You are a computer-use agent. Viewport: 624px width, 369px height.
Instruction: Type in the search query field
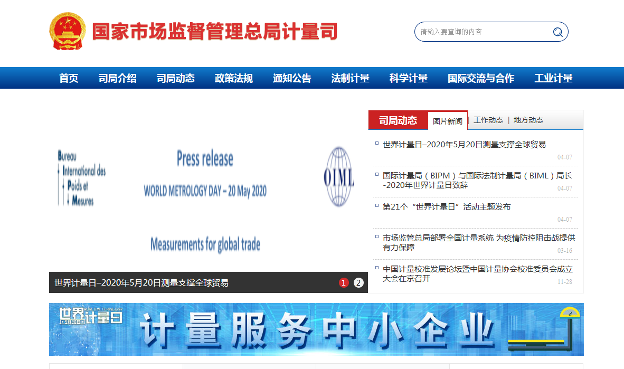coord(483,32)
